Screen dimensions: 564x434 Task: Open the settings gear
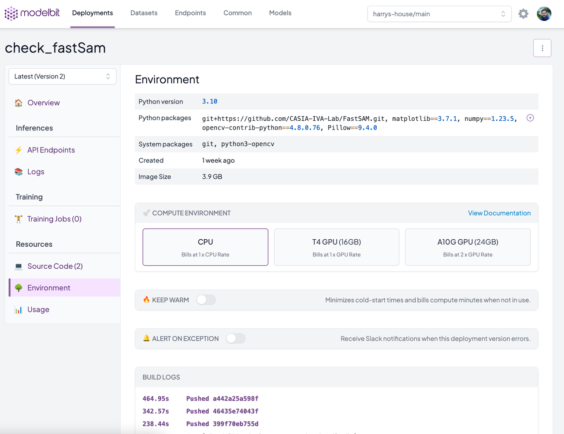click(x=523, y=13)
